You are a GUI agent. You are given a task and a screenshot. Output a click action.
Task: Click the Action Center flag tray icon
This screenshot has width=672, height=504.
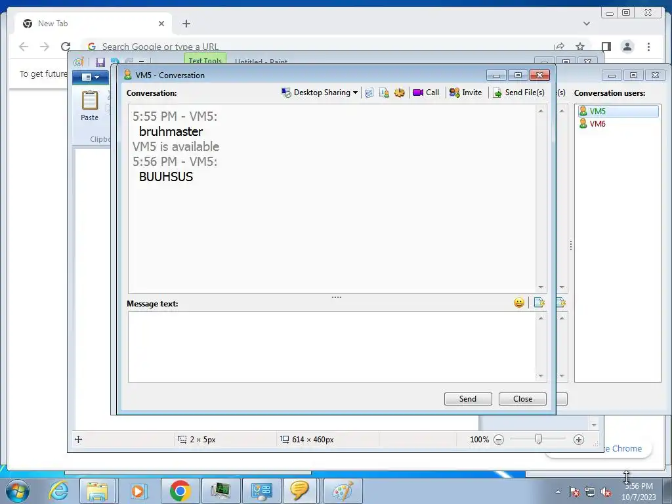(x=574, y=492)
